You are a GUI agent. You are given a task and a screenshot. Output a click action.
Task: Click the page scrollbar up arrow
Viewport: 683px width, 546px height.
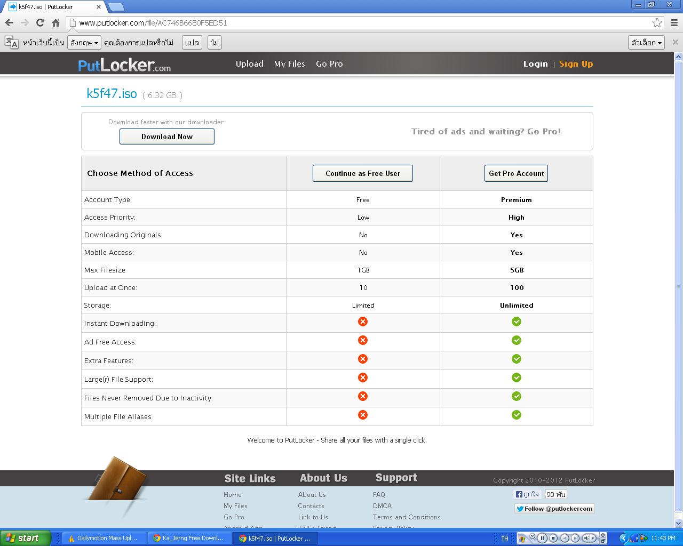pos(679,57)
